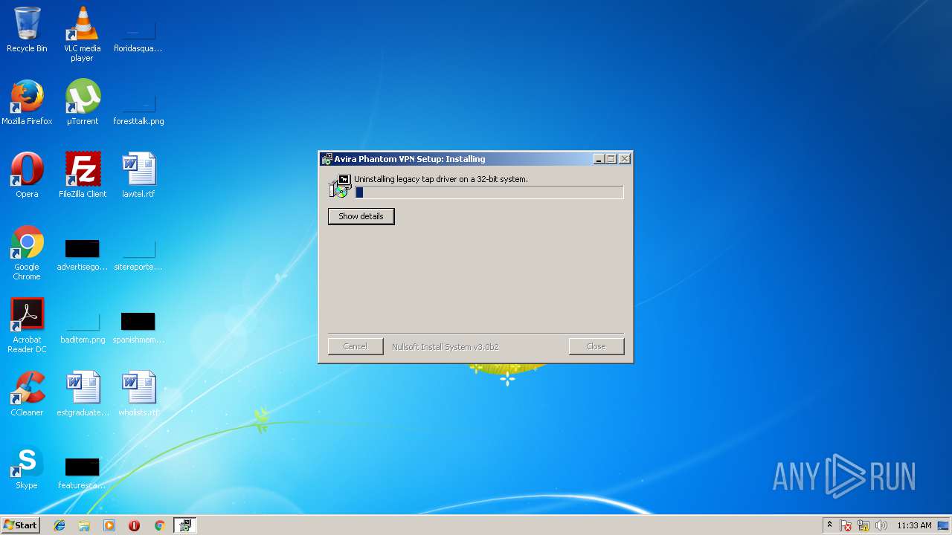Select the estgraduate... document

click(x=83, y=394)
